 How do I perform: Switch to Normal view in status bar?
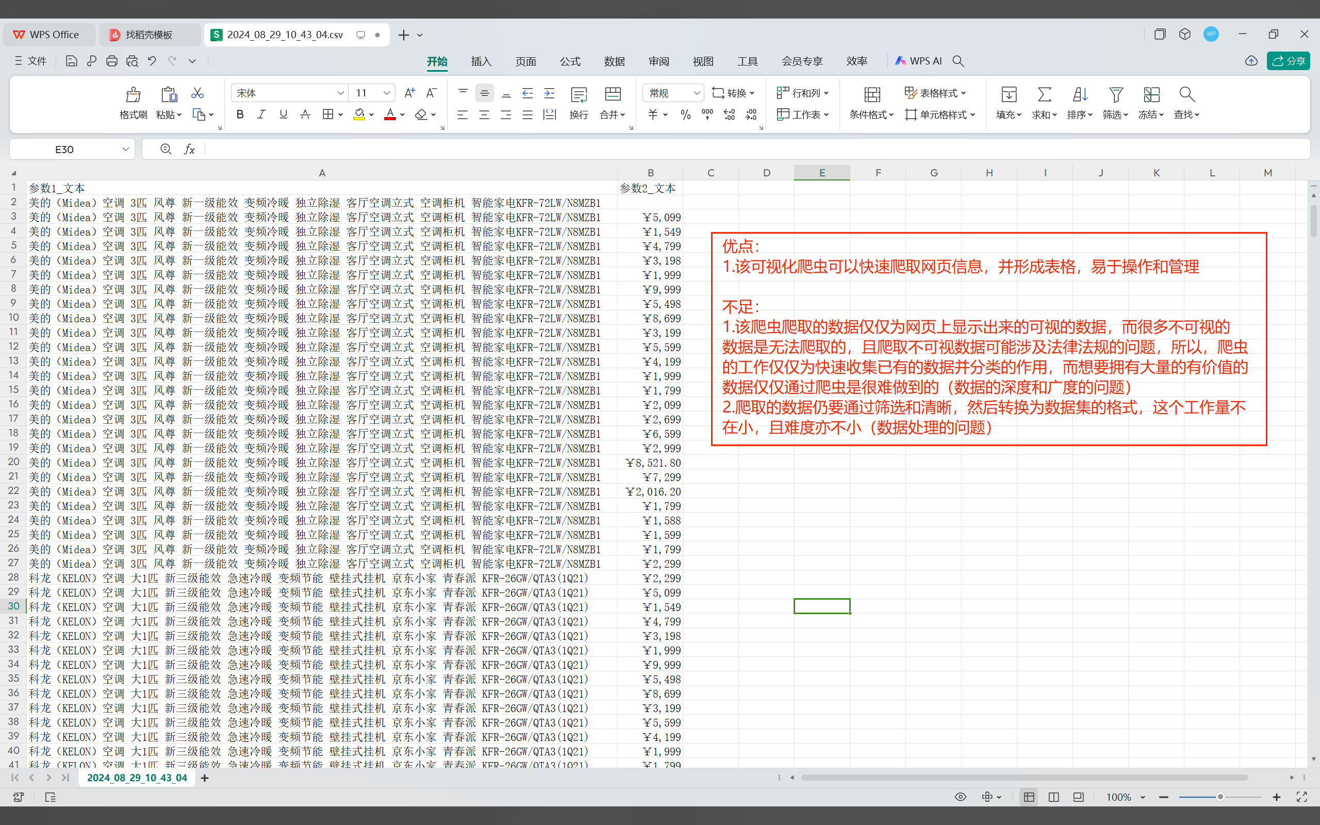[1029, 797]
